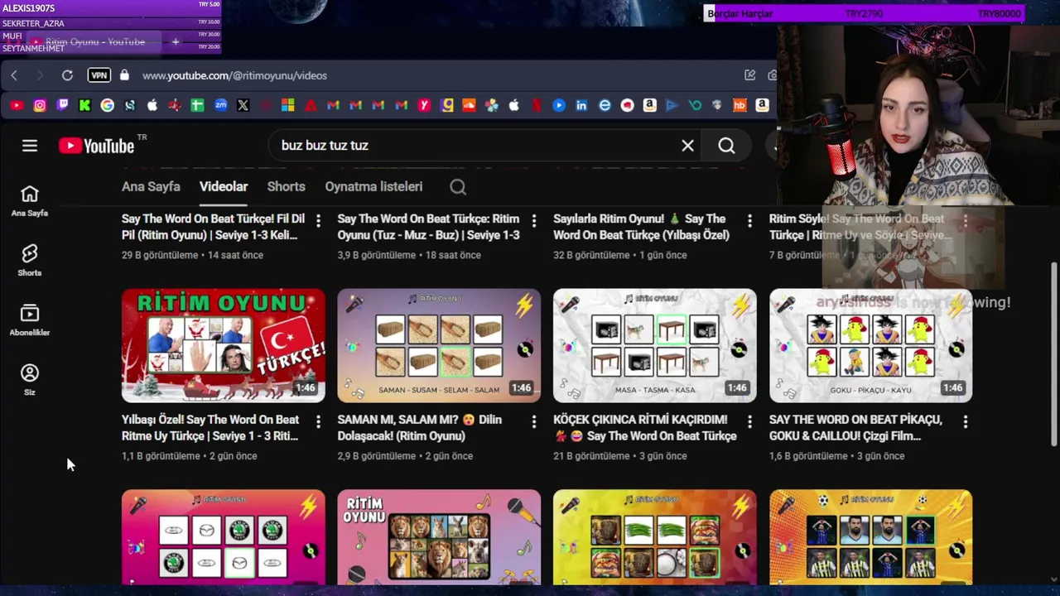Open options menu for SAMAN MI, SALAM MI video
Screen dimensions: 1060x596
(534, 422)
